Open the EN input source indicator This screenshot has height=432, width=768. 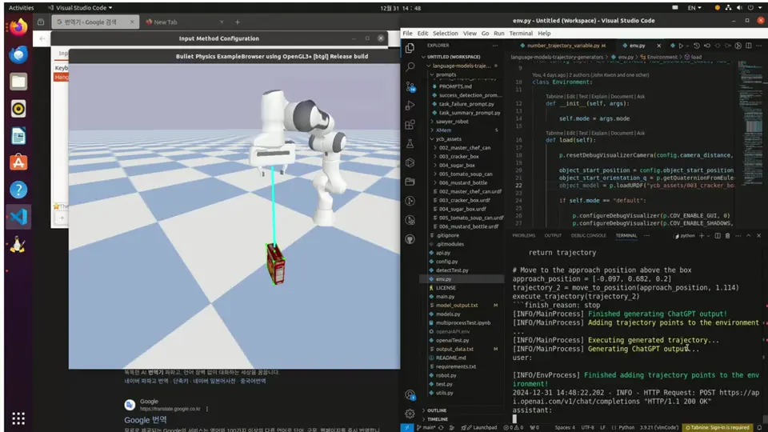coord(694,8)
